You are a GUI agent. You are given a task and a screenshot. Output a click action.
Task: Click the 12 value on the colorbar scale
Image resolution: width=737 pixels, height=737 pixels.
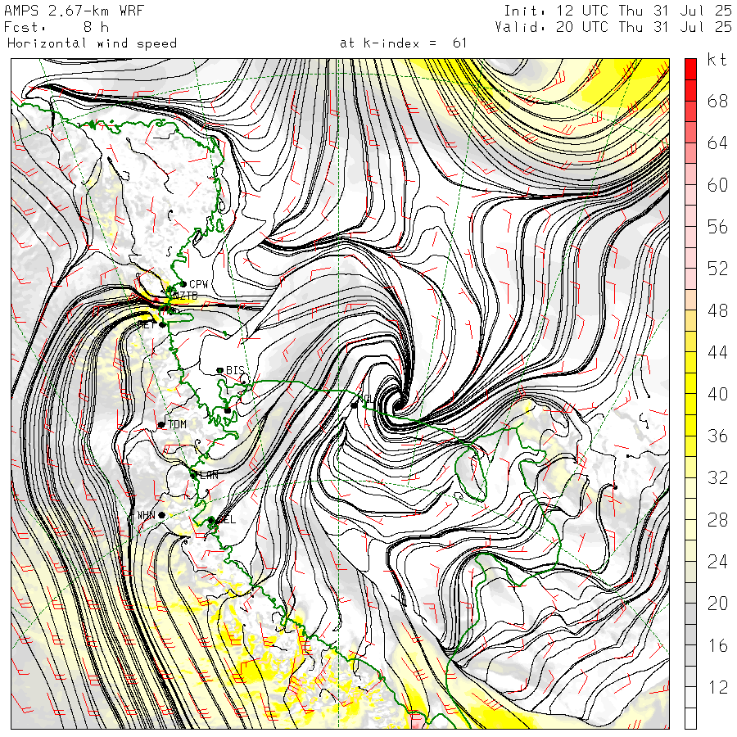click(717, 687)
